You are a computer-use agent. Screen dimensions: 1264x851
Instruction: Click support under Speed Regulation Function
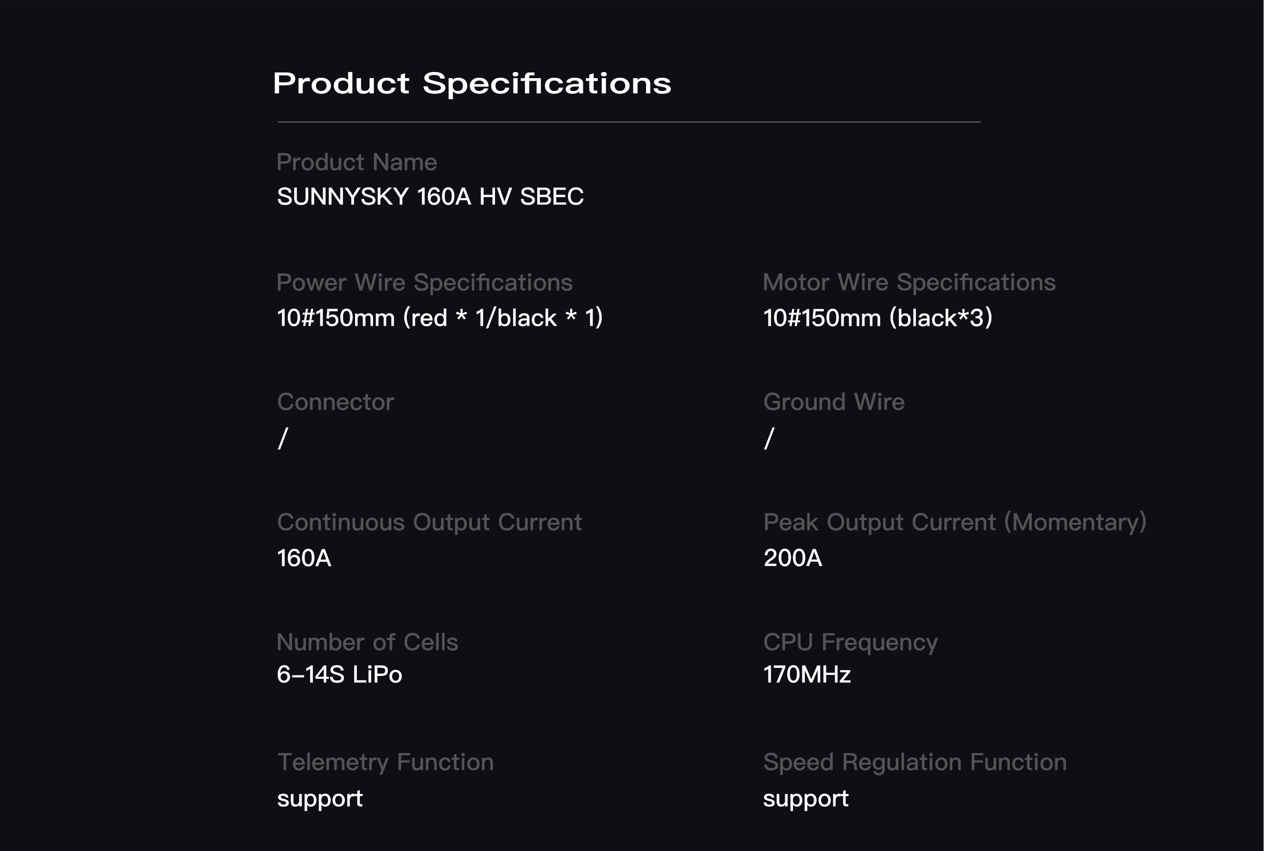point(806,798)
